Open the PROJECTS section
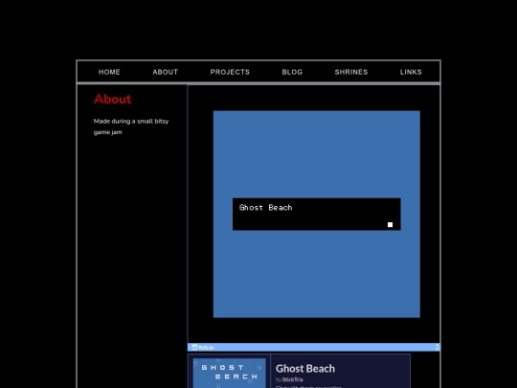Screen dimensions: 517x388 (230, 72)
